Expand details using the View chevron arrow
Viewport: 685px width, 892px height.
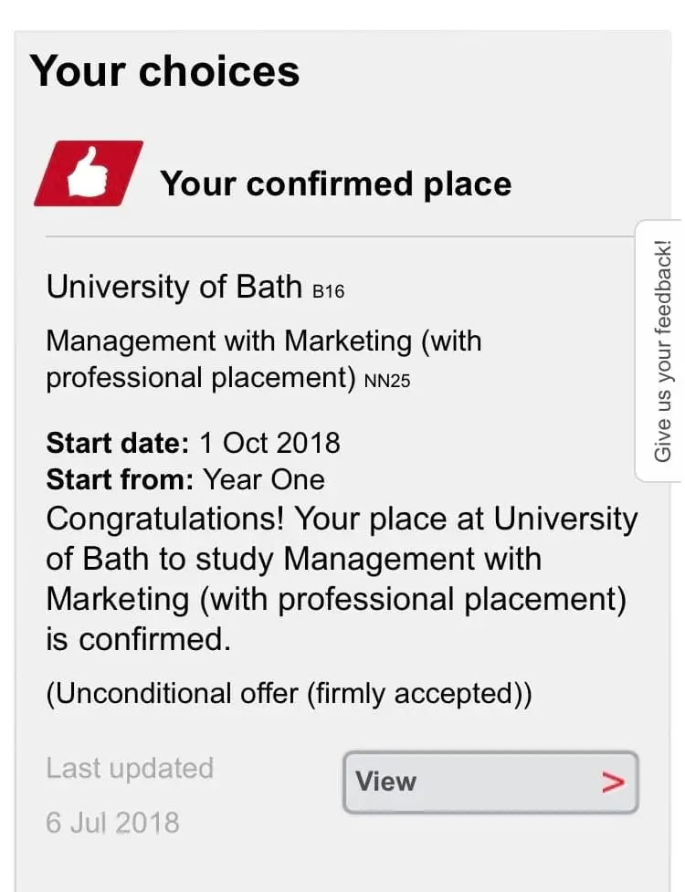(614, 782)
